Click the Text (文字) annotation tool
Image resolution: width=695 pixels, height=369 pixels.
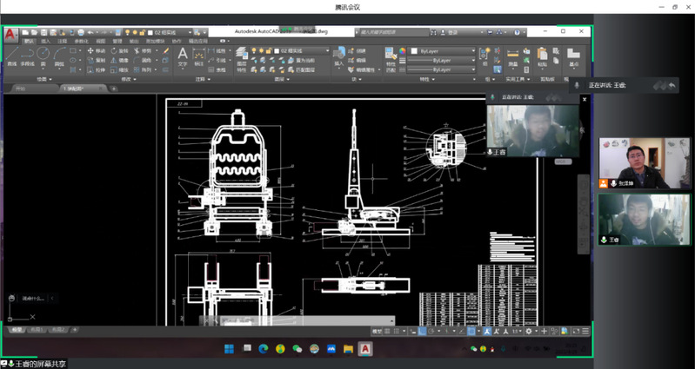point(183,55)
